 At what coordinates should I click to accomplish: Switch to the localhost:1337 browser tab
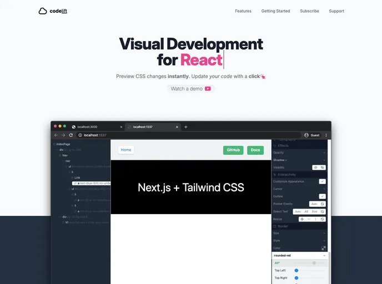point(153,127)
